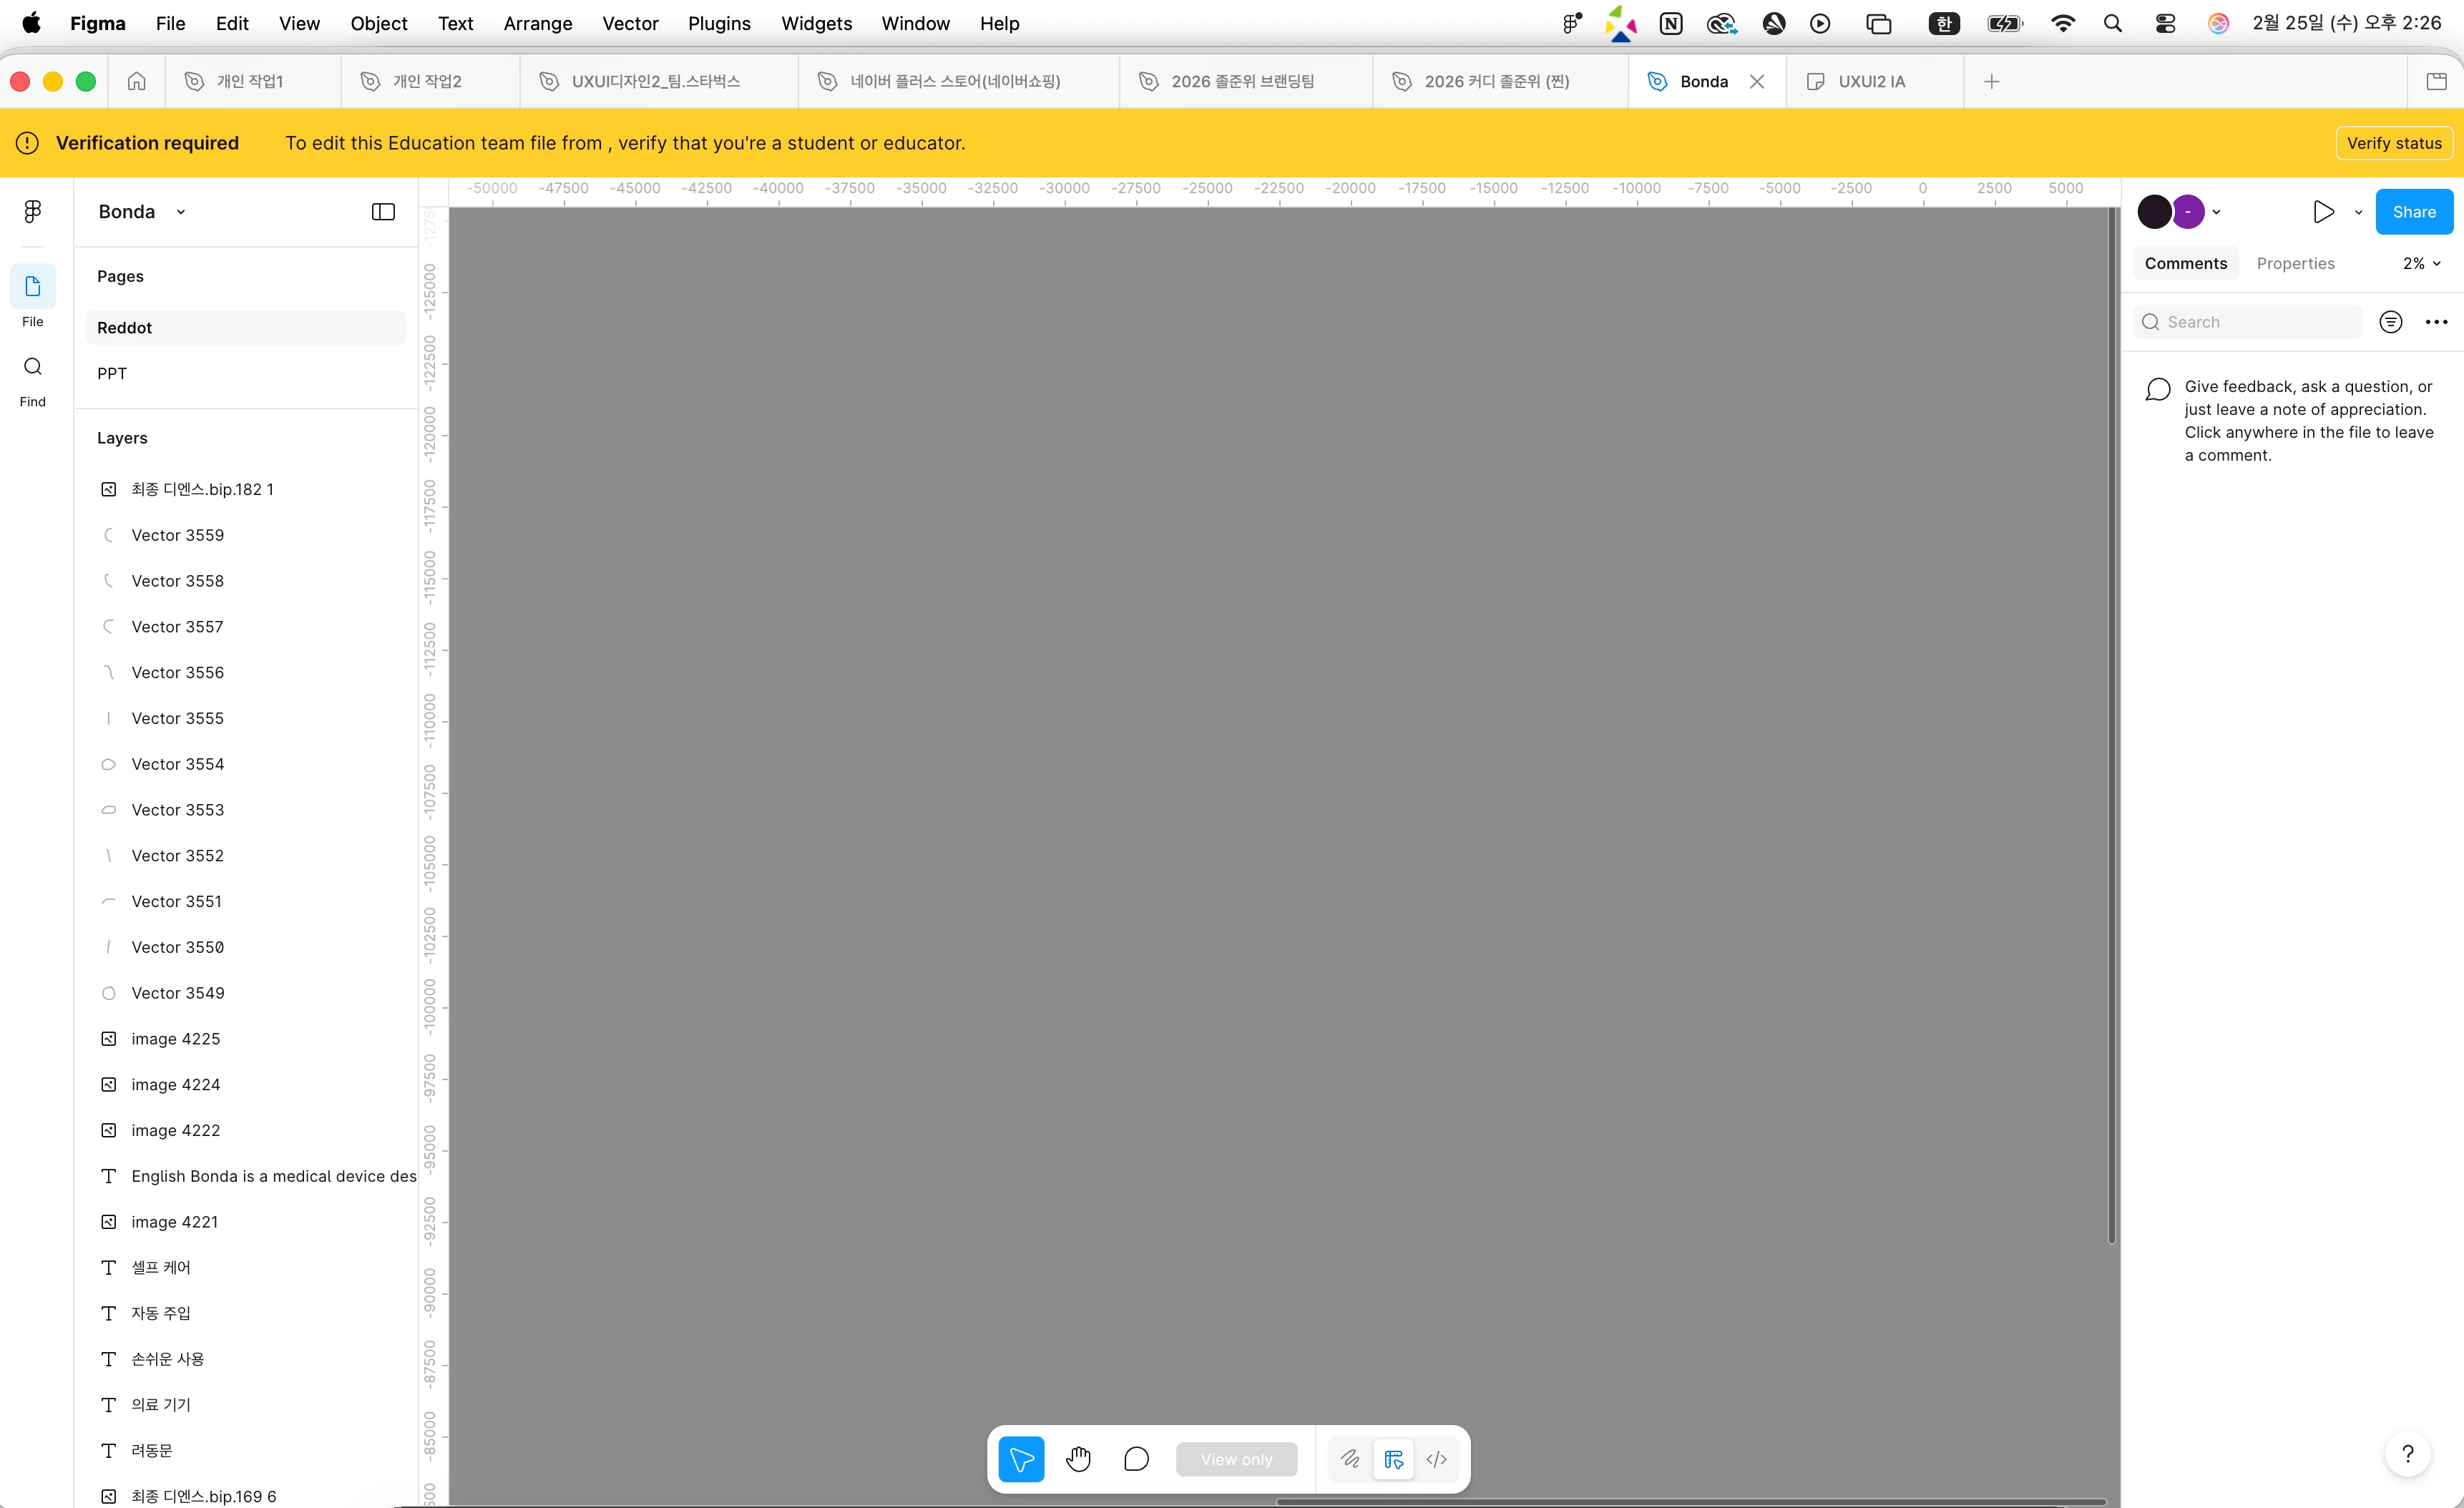This screenshot has height=1508, width=2464.
Task: Select the Comment tool in bottom toolbar
Action: pyautogui.click(x=1136, y=1459)
